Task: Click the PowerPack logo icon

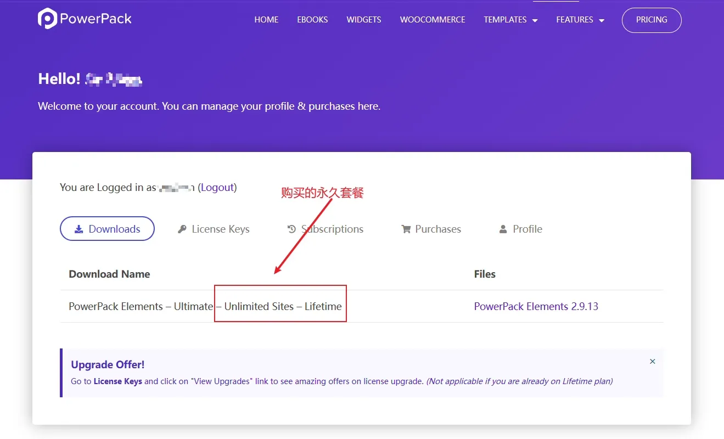Action: pos(47,19)
